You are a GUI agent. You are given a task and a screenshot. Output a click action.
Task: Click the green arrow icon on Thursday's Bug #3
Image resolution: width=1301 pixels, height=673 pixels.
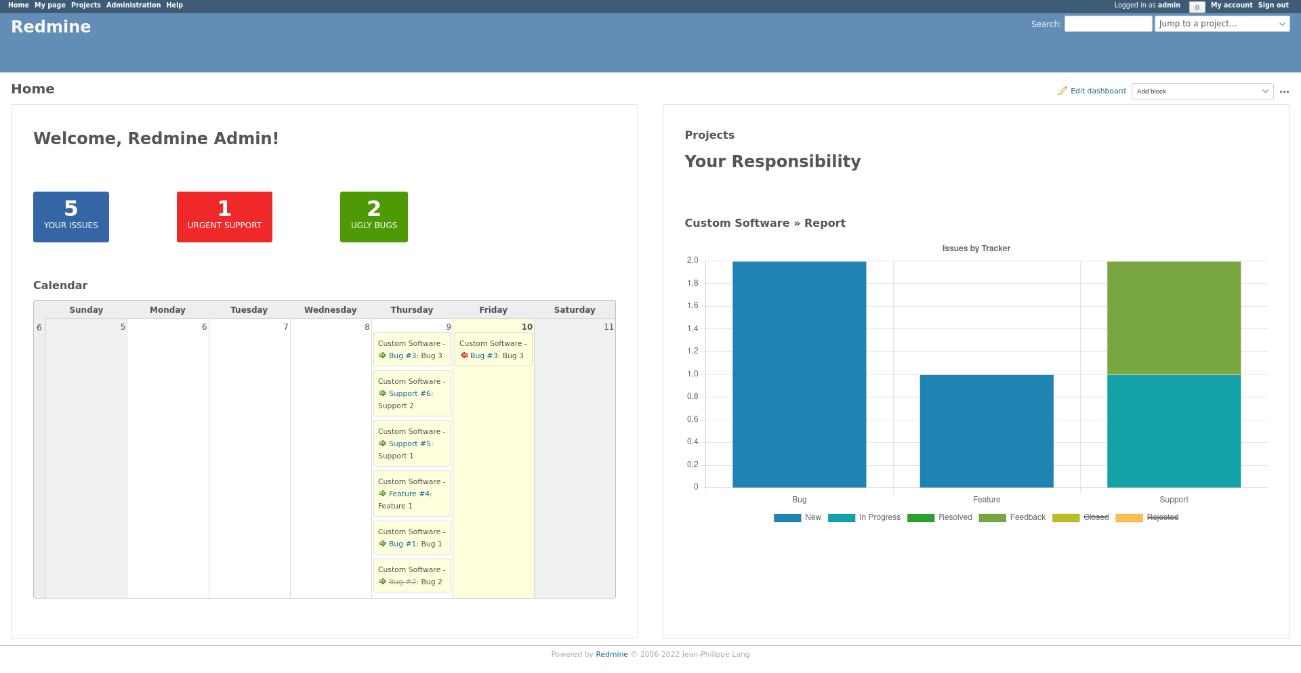382,355
